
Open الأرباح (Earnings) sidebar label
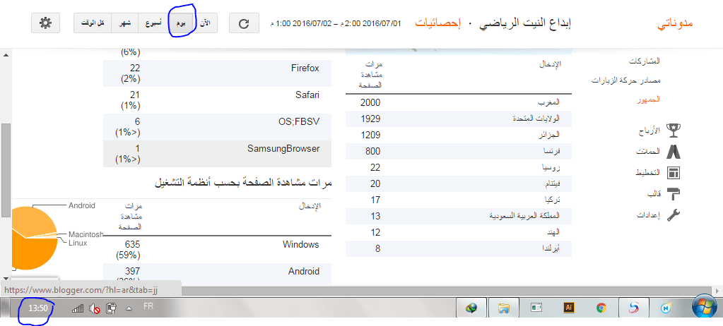click(650, 131)
